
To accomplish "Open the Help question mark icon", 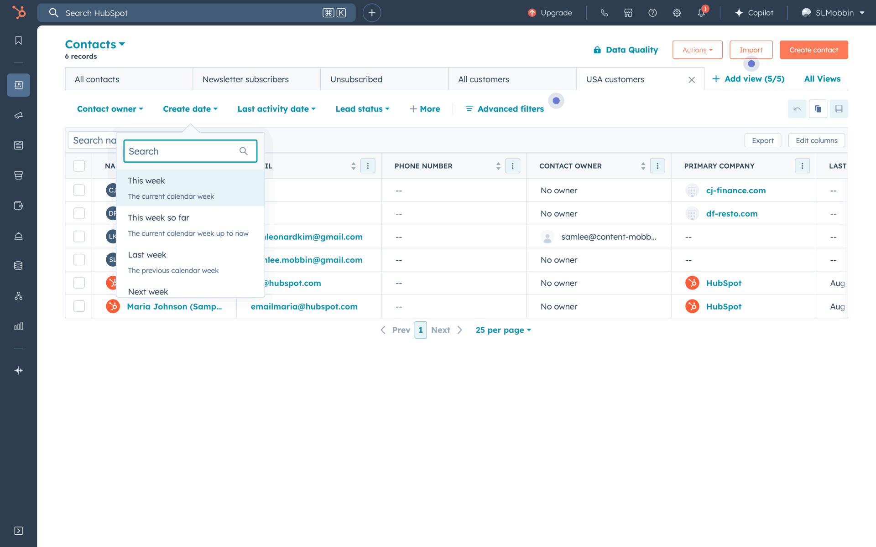I will 652,13.
